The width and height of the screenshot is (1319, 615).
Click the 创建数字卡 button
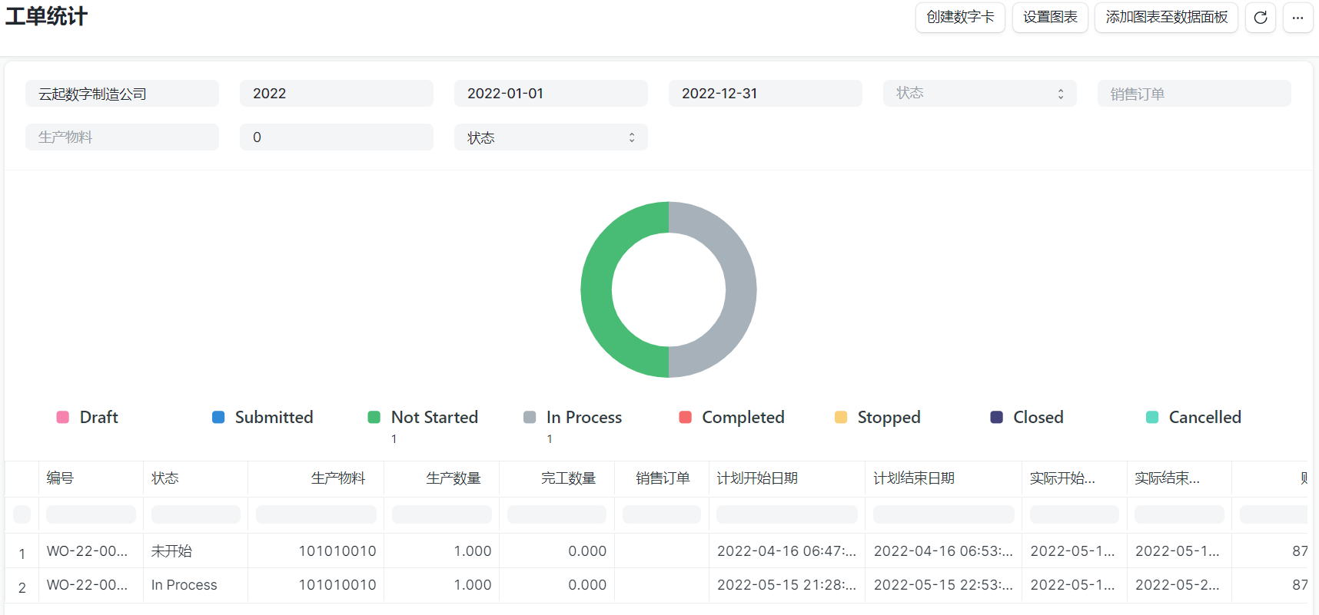point(960,18)
